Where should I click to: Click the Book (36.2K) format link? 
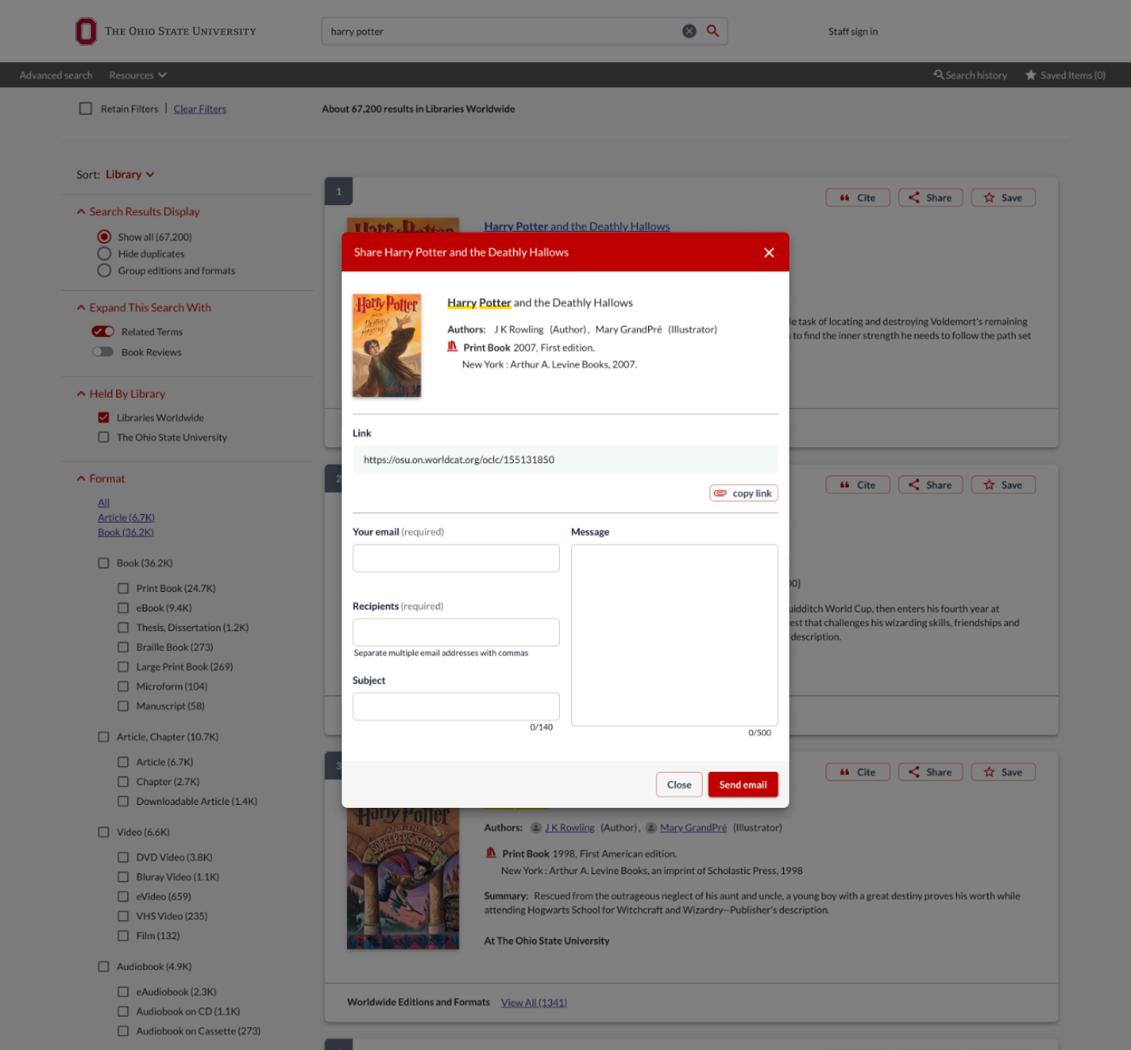tap(126, 533)
